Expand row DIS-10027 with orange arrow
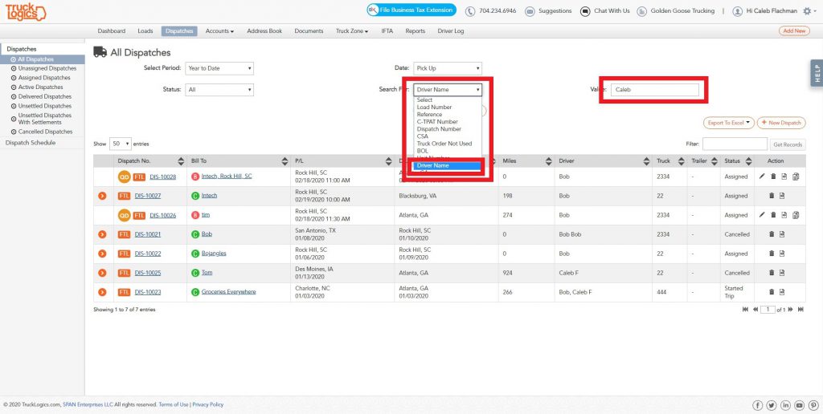The width and height of the screenshot is (823, 414). point(102,196)
